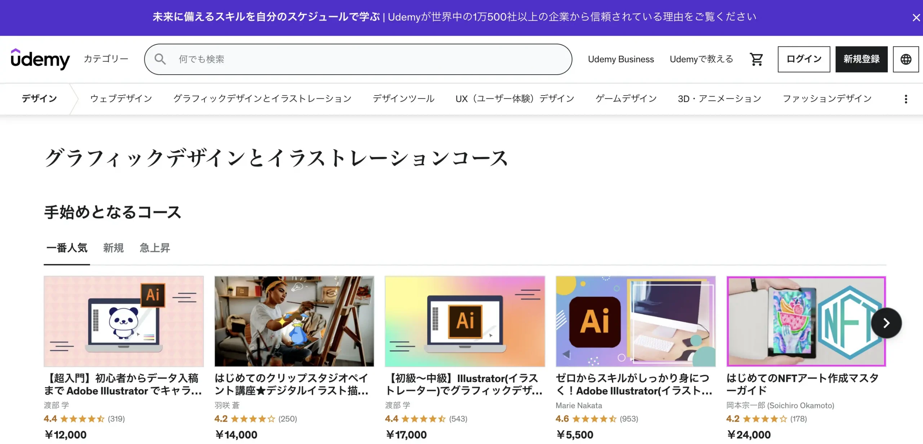The height and width of the screenshot is (444, 923).
Task: Click the ¥5,500 price
Action: (575, 435)
